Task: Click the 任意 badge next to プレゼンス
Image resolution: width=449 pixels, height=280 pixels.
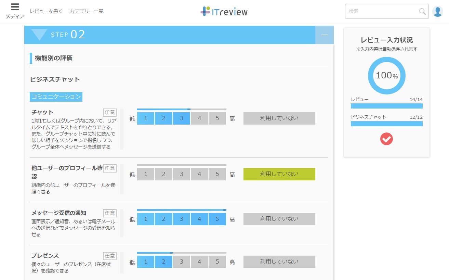Action: [x=109, y=256]
